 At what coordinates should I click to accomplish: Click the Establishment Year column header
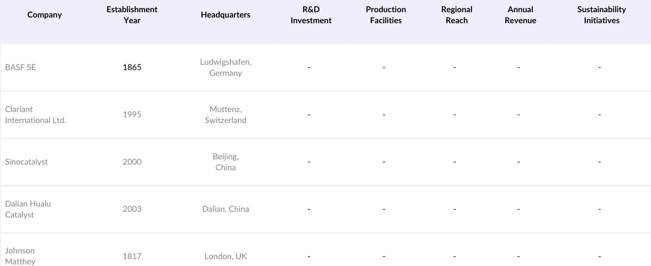[x=132, y=15]
